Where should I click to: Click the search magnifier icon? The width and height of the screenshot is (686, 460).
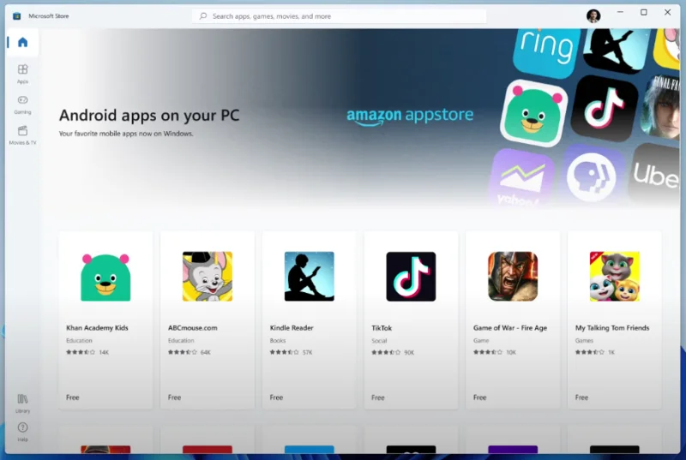203,15
